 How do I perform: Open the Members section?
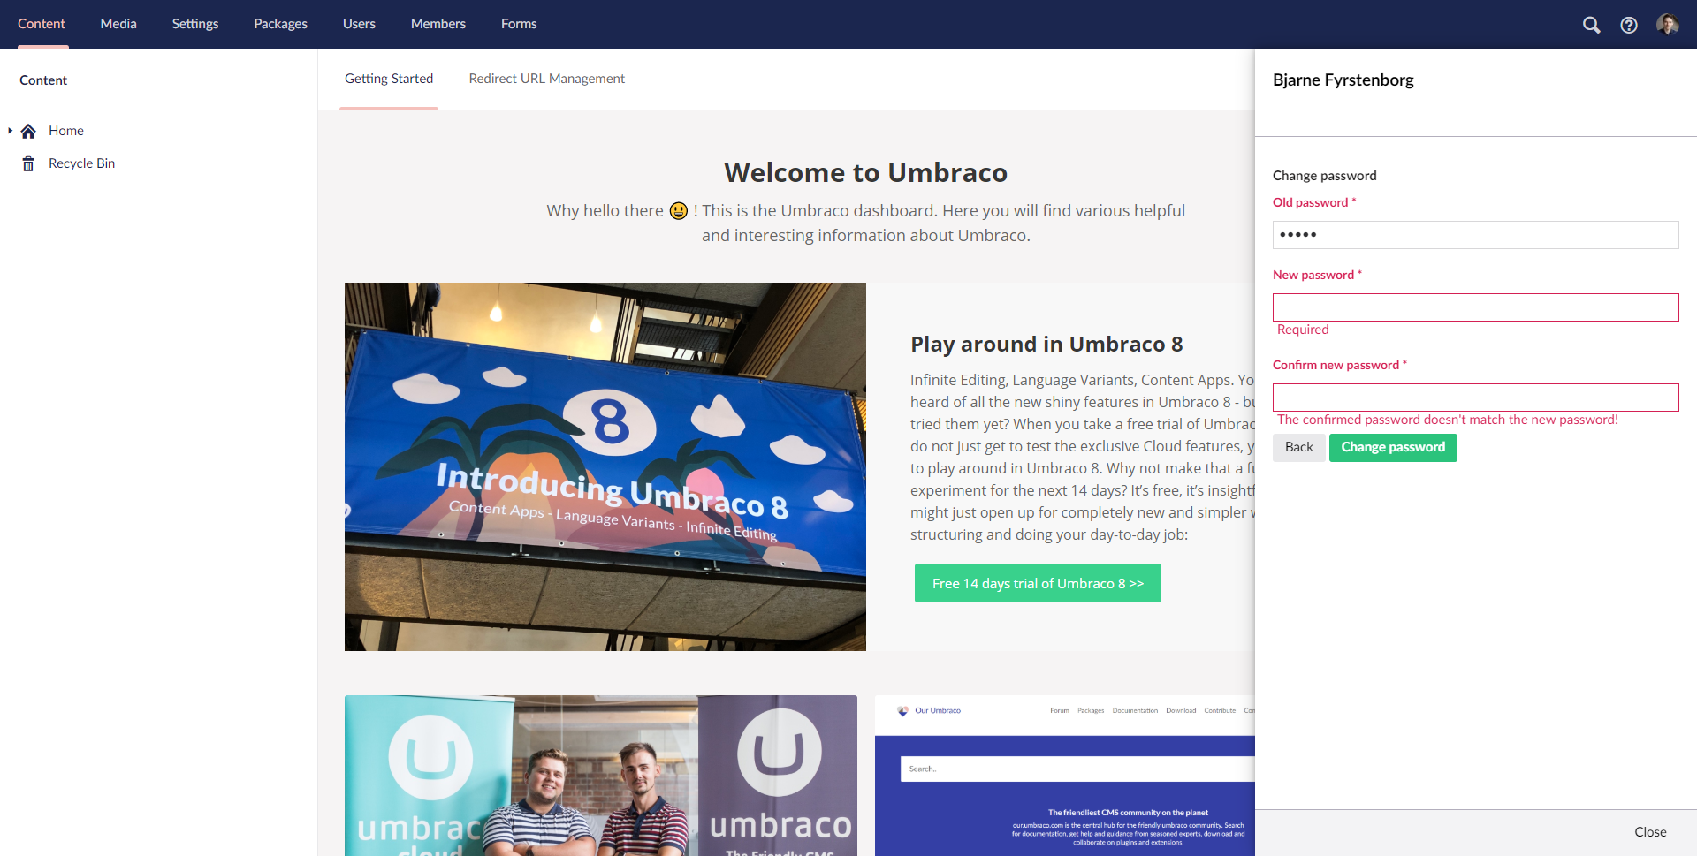pos(438,24)
